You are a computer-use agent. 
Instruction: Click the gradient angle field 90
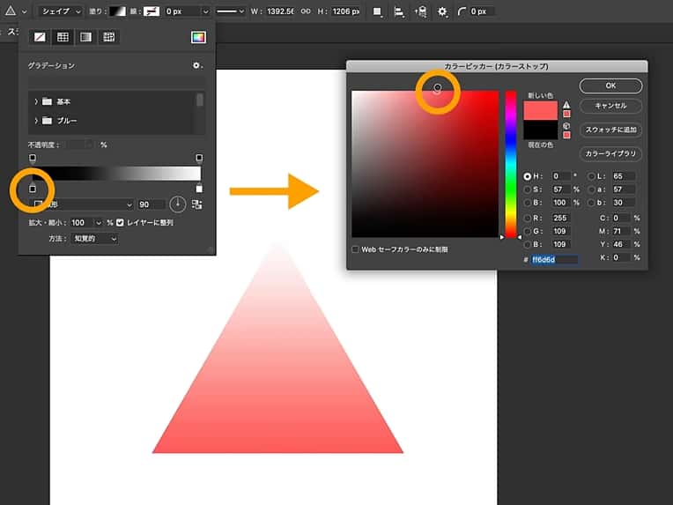tap(151, 204)
